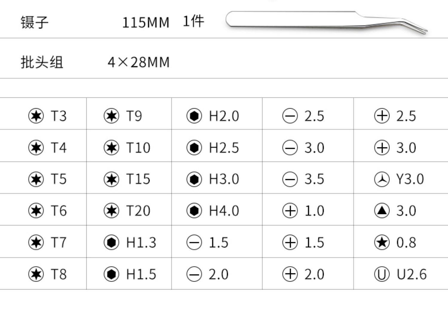The image size is (448, 316).
Task: Click the tri-wing icon beside Y3.0
Action: coord(382,179)
